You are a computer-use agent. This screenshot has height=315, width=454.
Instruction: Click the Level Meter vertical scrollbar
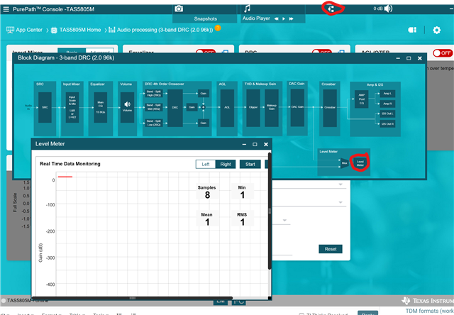pos(270,211)
